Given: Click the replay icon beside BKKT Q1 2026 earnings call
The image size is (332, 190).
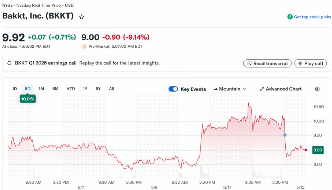Looking at the screenshot, I should 9,63.
